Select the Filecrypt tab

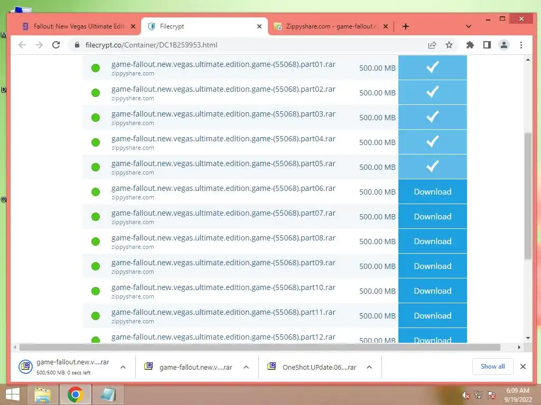click(204, 26)
